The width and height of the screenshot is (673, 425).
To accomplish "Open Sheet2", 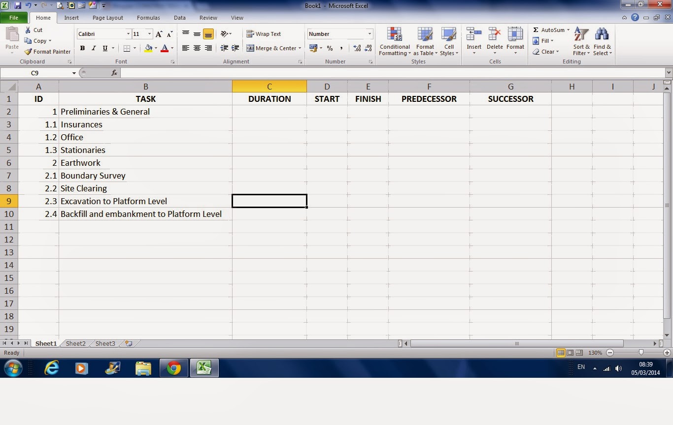I will pyautogui.click(x=75, y=343).
